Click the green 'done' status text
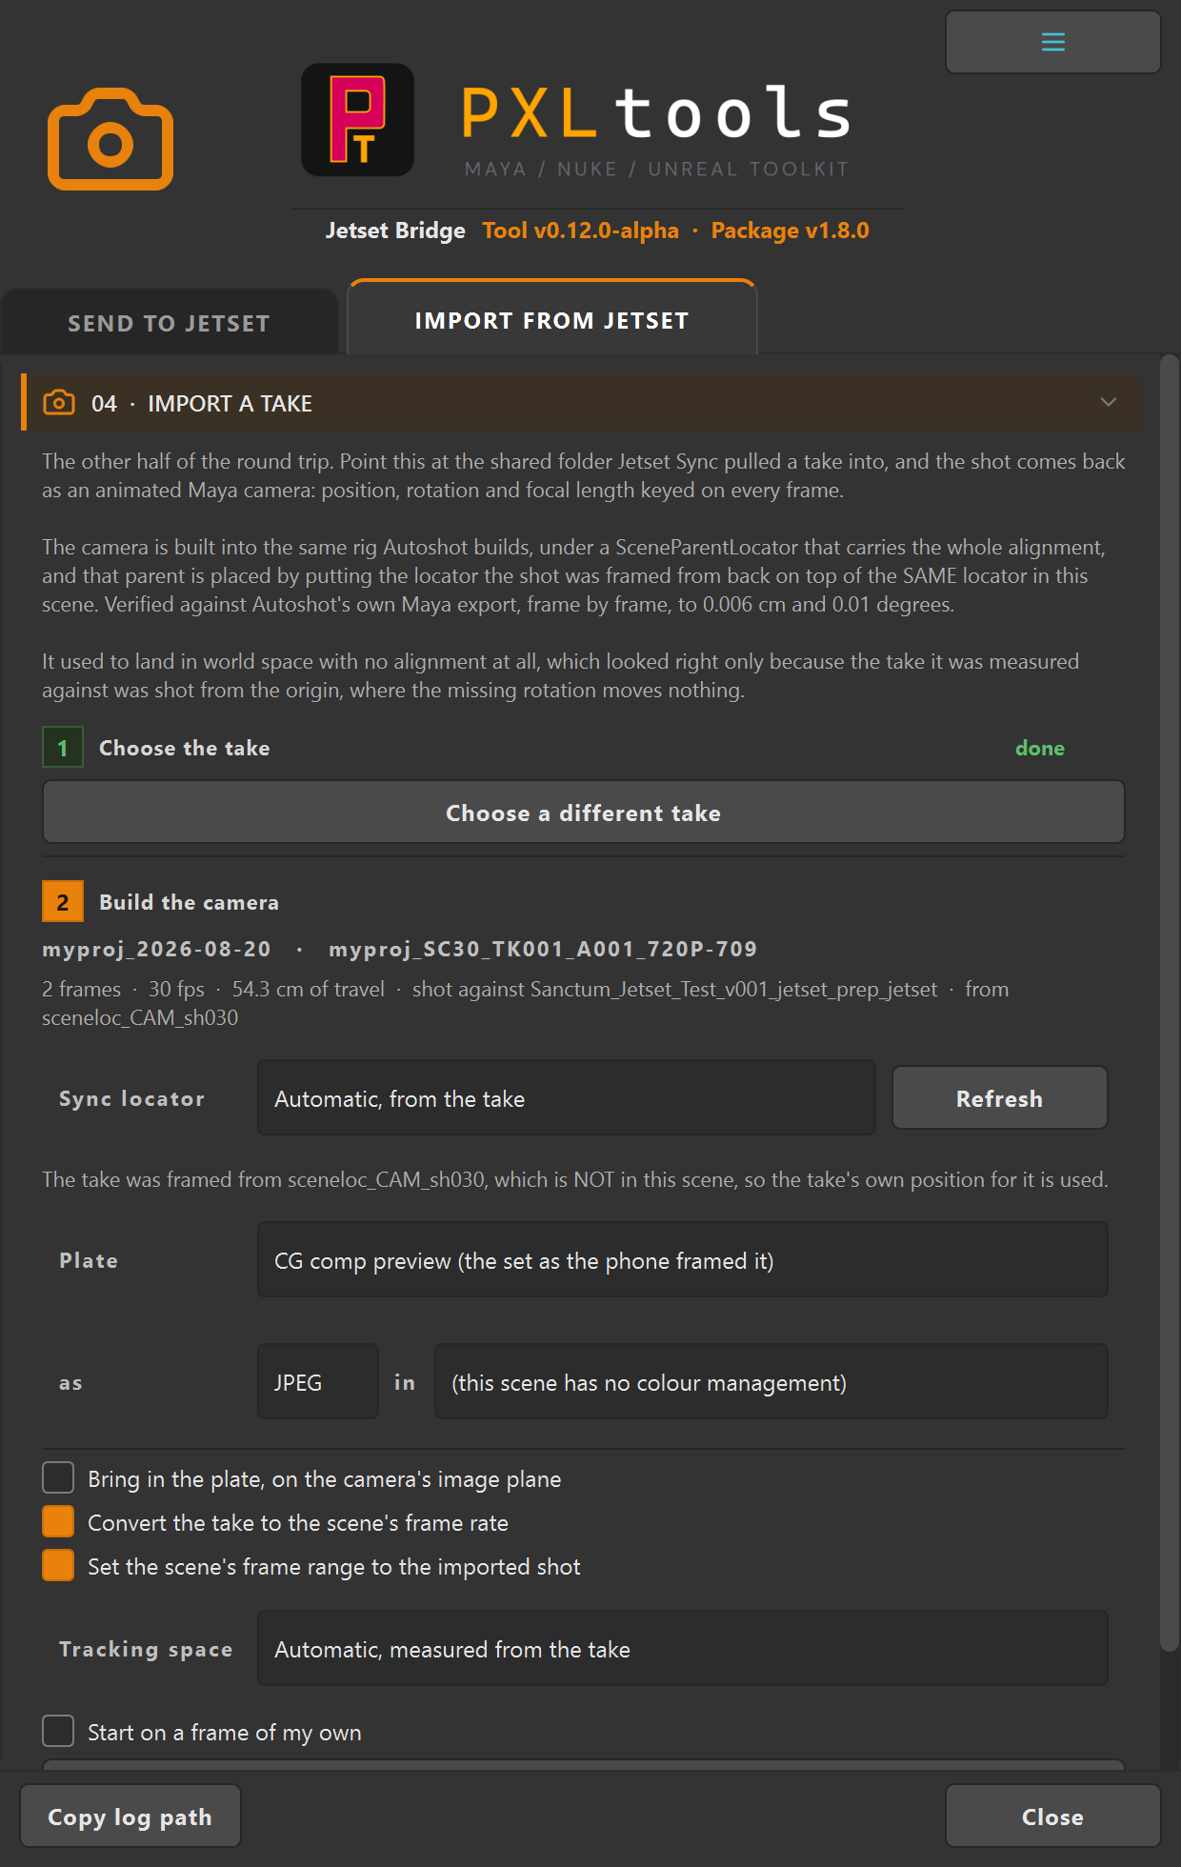This screenshot has height=1867, width=1181. (1039, 748)
